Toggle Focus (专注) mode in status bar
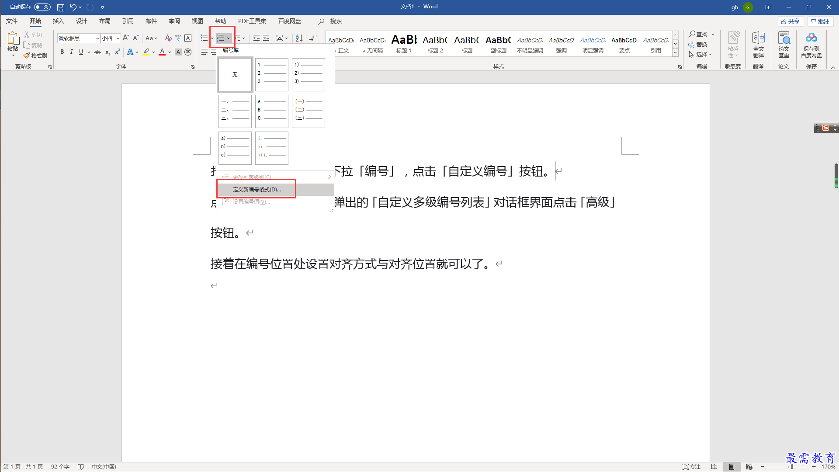839x472 pixels. pyautogui.click(x=692, y=467)
